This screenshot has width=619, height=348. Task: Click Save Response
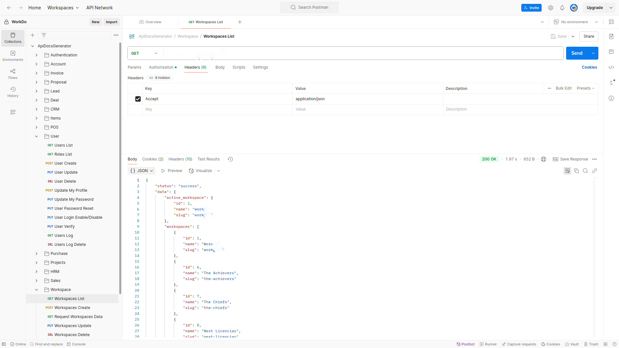click(570, 159)
